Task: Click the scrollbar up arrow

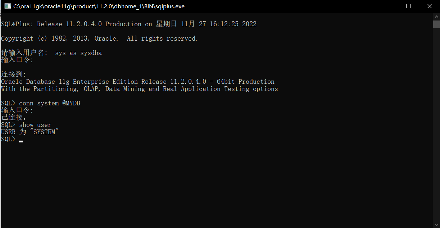Action: [436, 17]
